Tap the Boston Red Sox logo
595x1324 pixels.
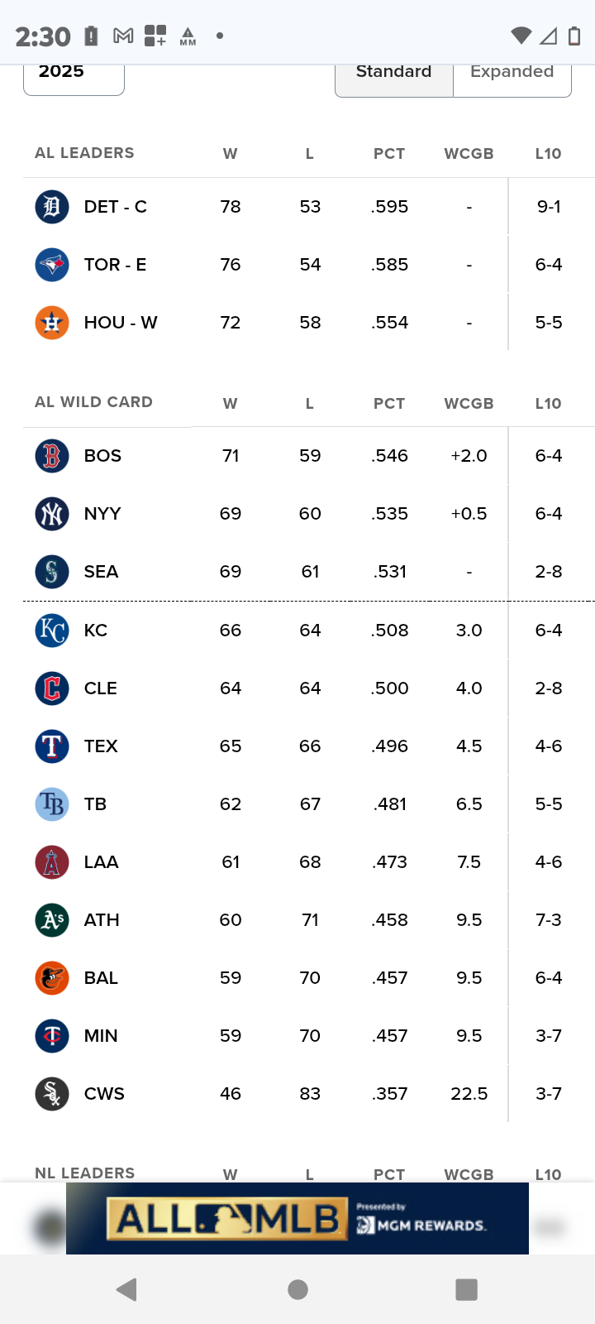pyautogui.click(x=51, y=456)
